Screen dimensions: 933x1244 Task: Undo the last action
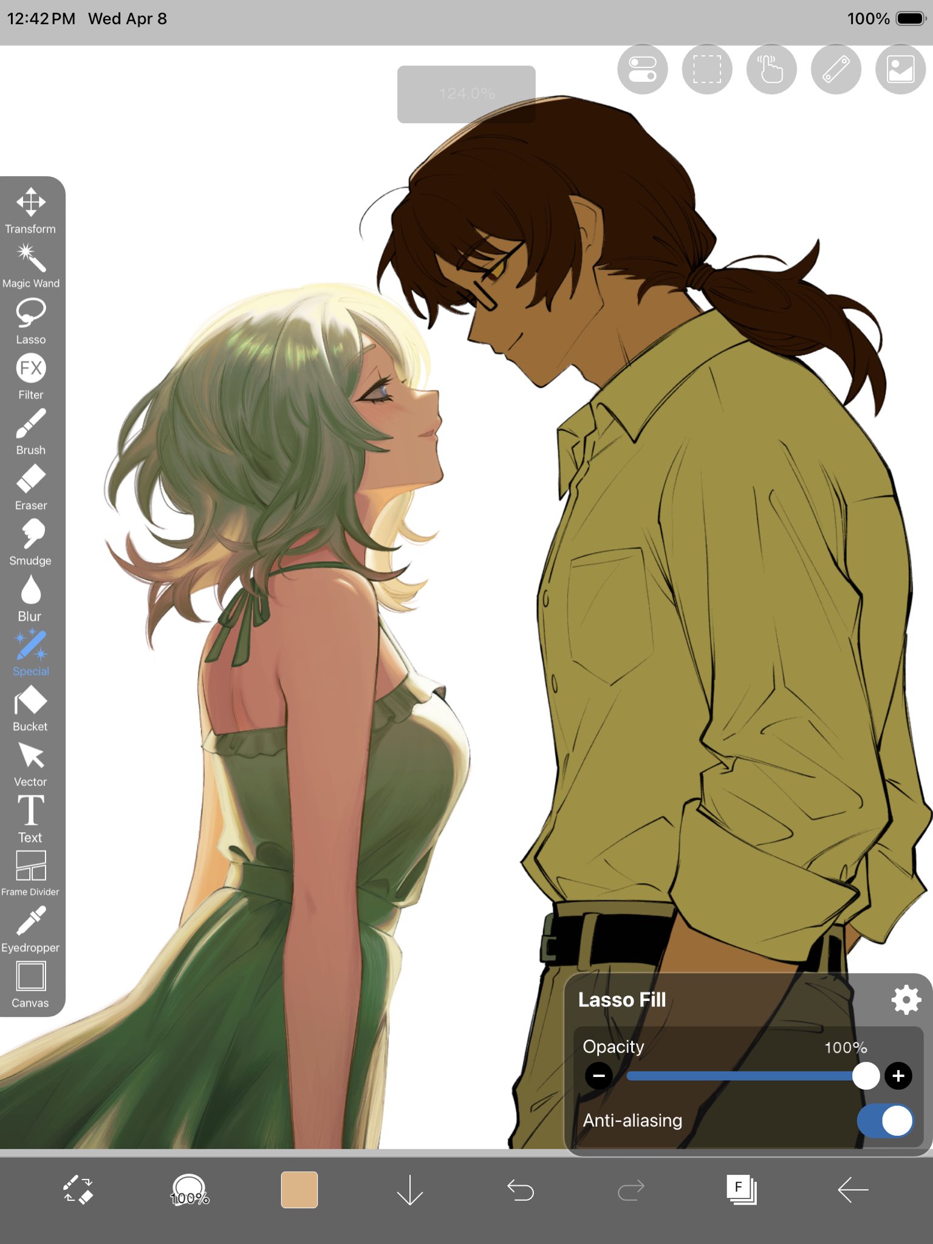coord(521,1190)
